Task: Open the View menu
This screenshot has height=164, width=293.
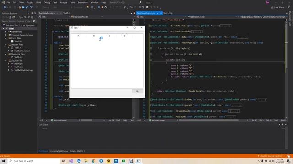Action: click(22, 2)
